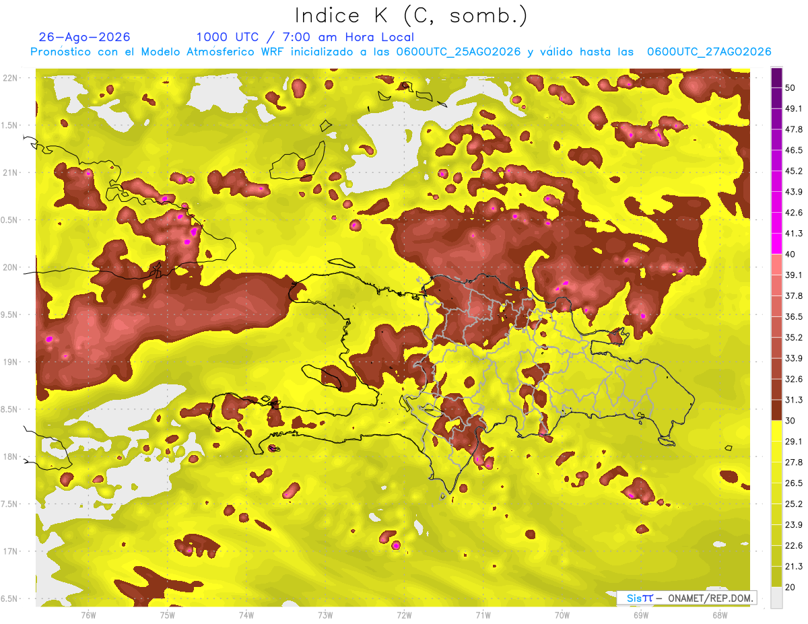This screenshot has height=624, width=808.
Task: Click legend value "35.2"
Action: [x=795, y=337]
